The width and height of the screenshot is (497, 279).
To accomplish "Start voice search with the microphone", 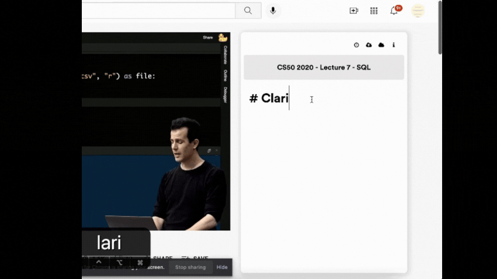I will (x=273, y=10).
